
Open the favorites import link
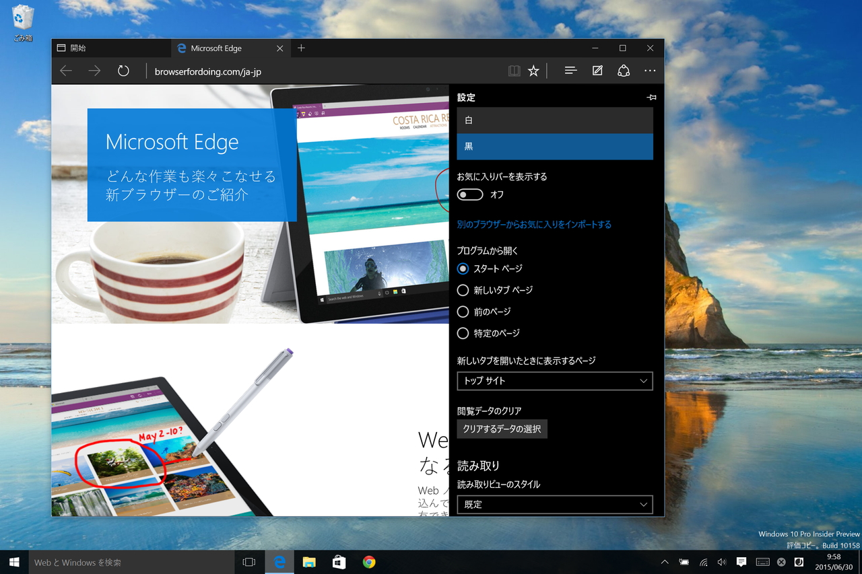(x=533, y=225)
